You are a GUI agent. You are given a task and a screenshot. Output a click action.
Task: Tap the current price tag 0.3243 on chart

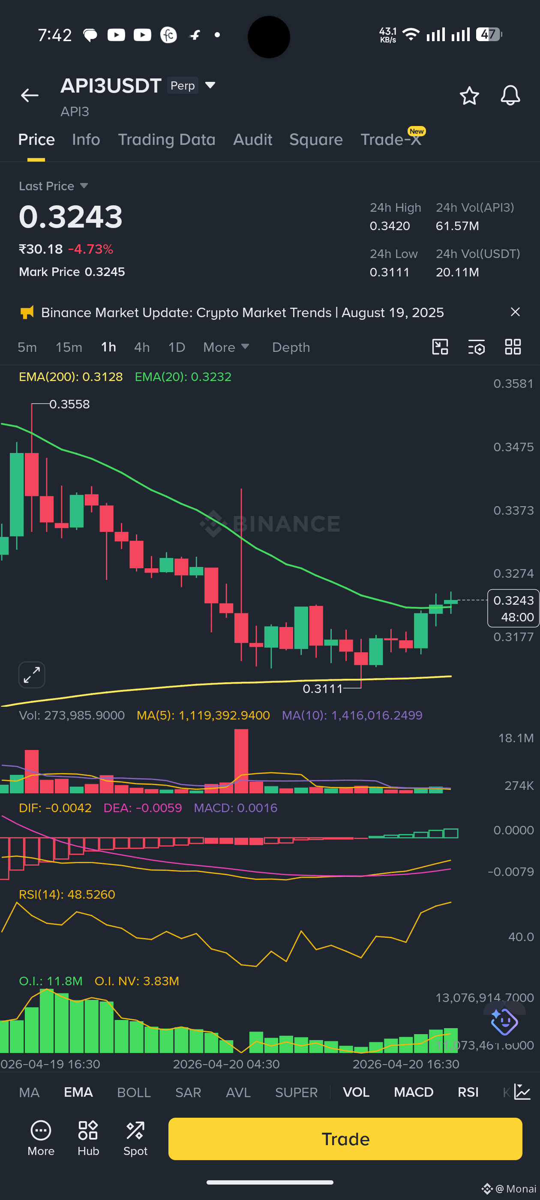click(x=513, y=608)
